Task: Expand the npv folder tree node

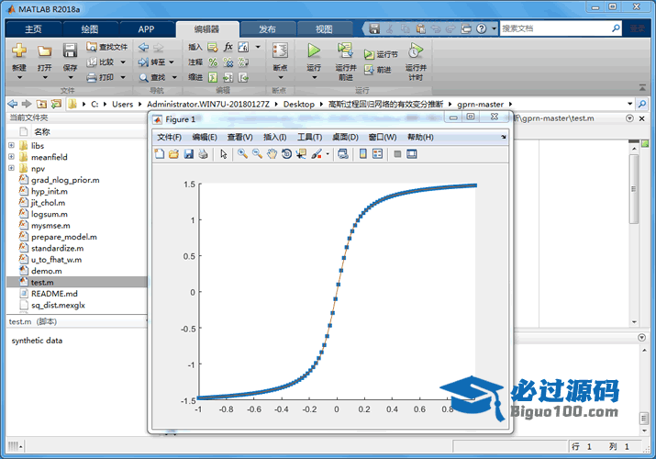Action: pyautogui.click(x=11, y=168)
